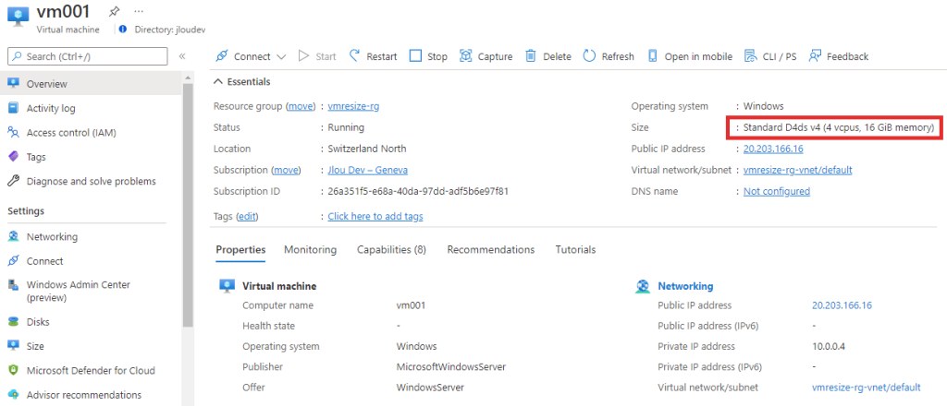Open the more options ellipsis beside vm001

click(x=139, y=11)
